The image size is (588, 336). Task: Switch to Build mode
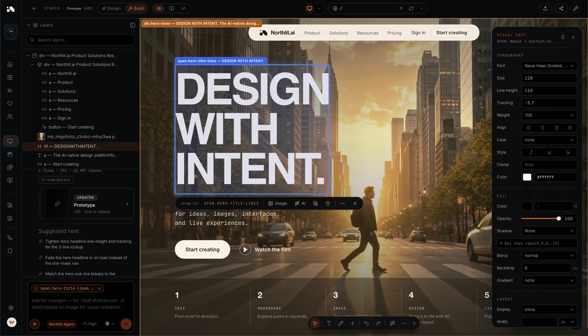136,8
